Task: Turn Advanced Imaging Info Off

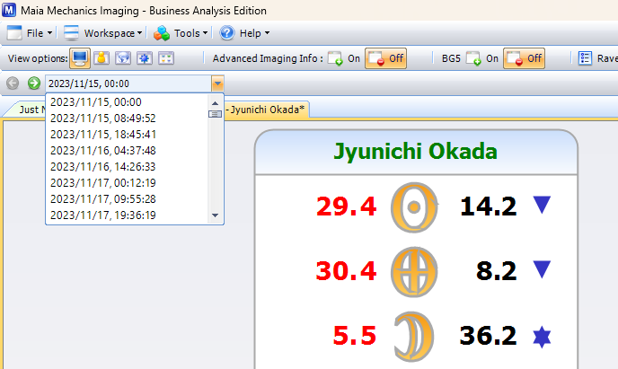Action: (x=385, y=58)
